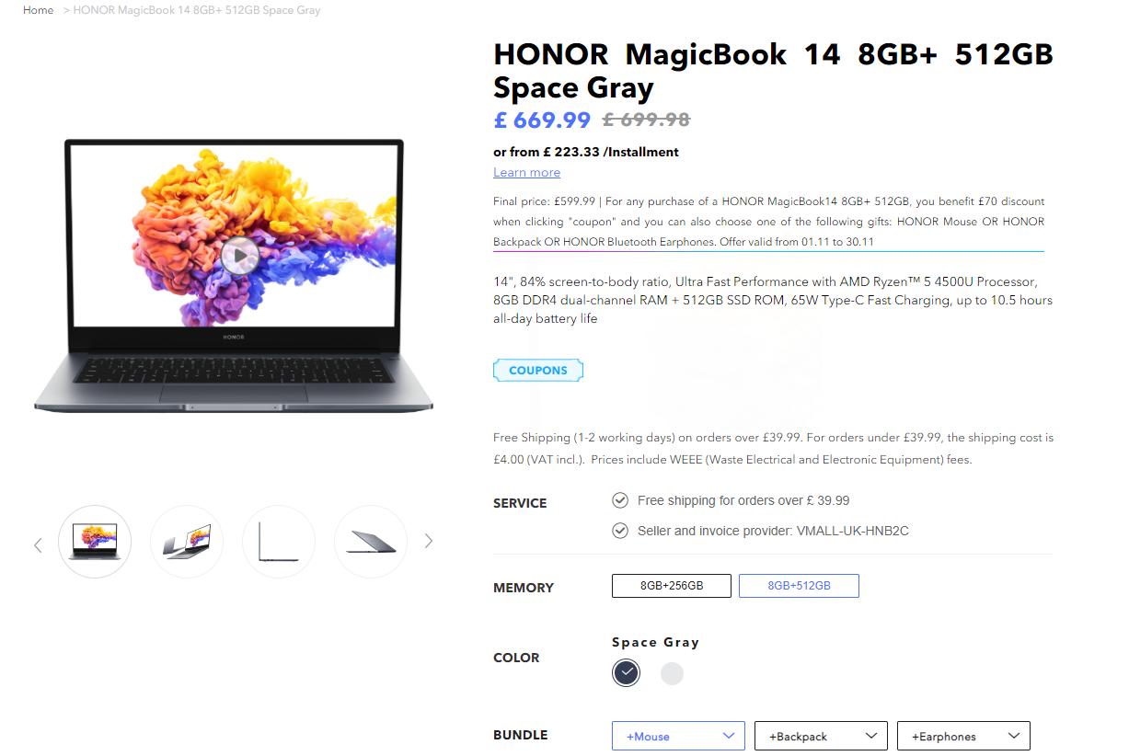
Task: Open the Learn more installment link
Action: [526, 173]
